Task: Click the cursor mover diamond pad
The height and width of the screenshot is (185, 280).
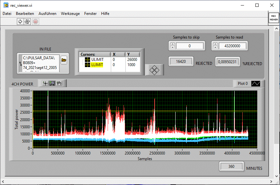Action: 154,70
